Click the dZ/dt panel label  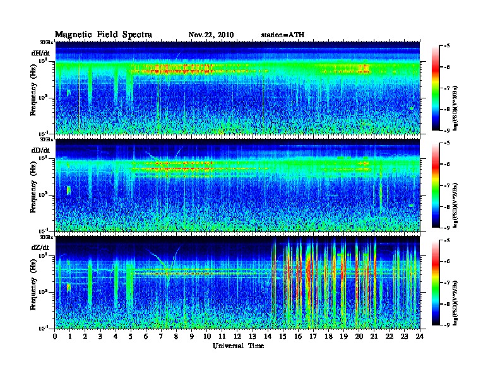pos(40,247)
